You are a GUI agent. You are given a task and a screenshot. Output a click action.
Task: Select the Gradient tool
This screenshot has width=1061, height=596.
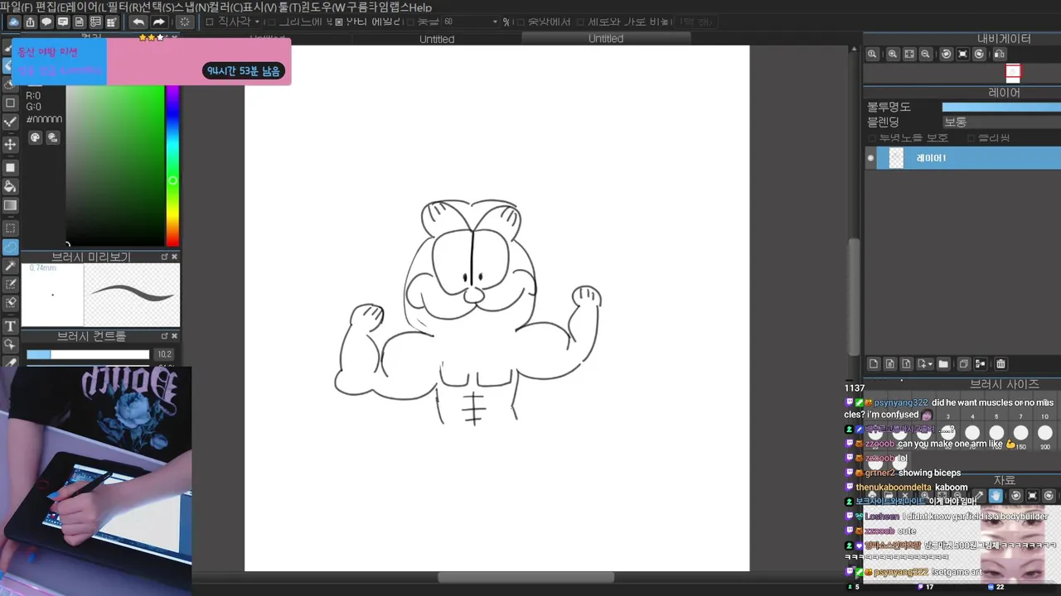point(10,205)
